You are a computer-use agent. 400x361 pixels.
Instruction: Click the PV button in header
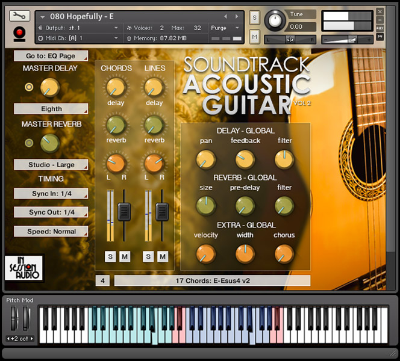[x=380, y=37]
